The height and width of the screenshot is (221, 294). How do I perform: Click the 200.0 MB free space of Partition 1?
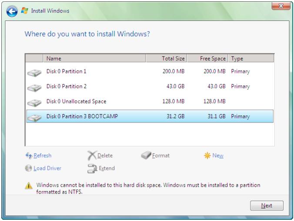tap(214, 71)
